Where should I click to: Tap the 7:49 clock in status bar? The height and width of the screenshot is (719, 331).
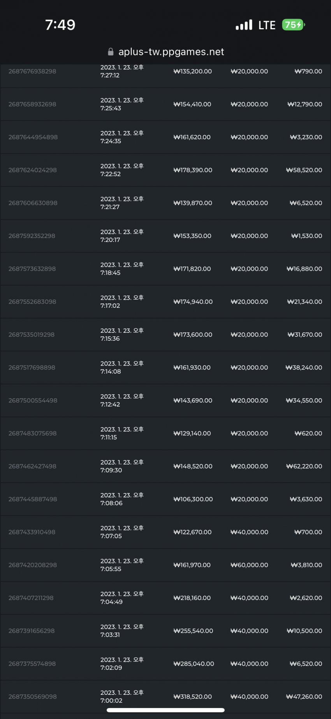point(60,25)
